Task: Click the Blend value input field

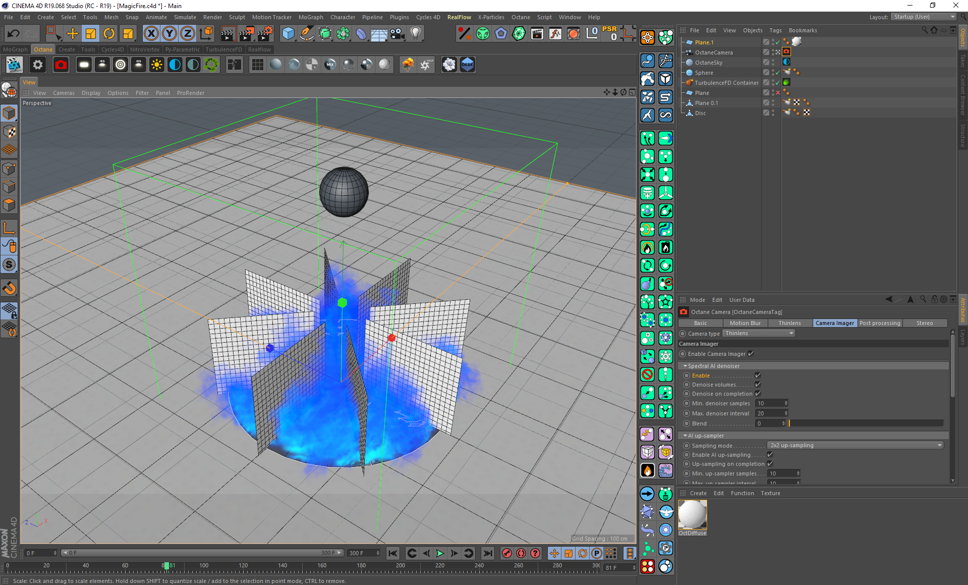Action: [769, 423]
